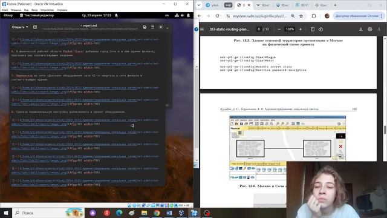
Task: Toggle the PDF viewer sidebar menu
Action: (x=202, y=29)
